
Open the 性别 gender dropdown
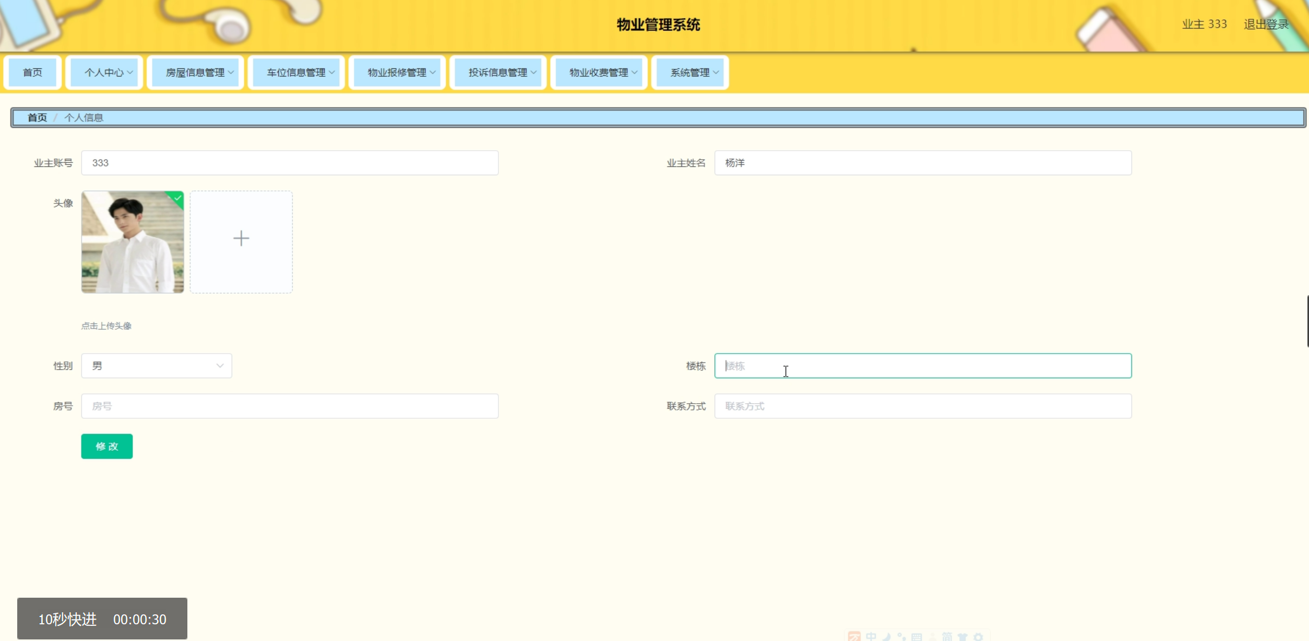[156, 366]
